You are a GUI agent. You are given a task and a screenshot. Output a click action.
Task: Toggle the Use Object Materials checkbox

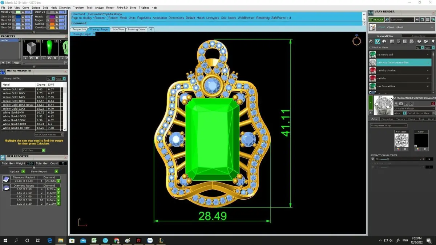click(62, 134)
